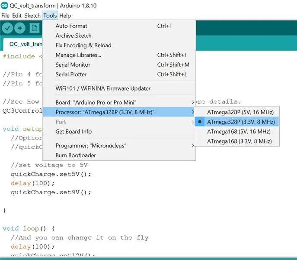Click the //Pin 5 comment line
The image size is (297, 260).
tap(22, 83)
